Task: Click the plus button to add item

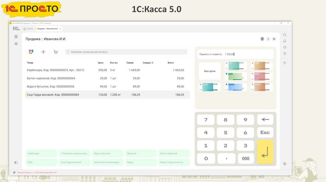Action: tap(43, 52)
